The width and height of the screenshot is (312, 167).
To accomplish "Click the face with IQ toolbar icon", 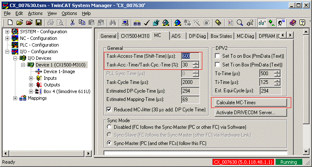I will [x=281, y=22].
